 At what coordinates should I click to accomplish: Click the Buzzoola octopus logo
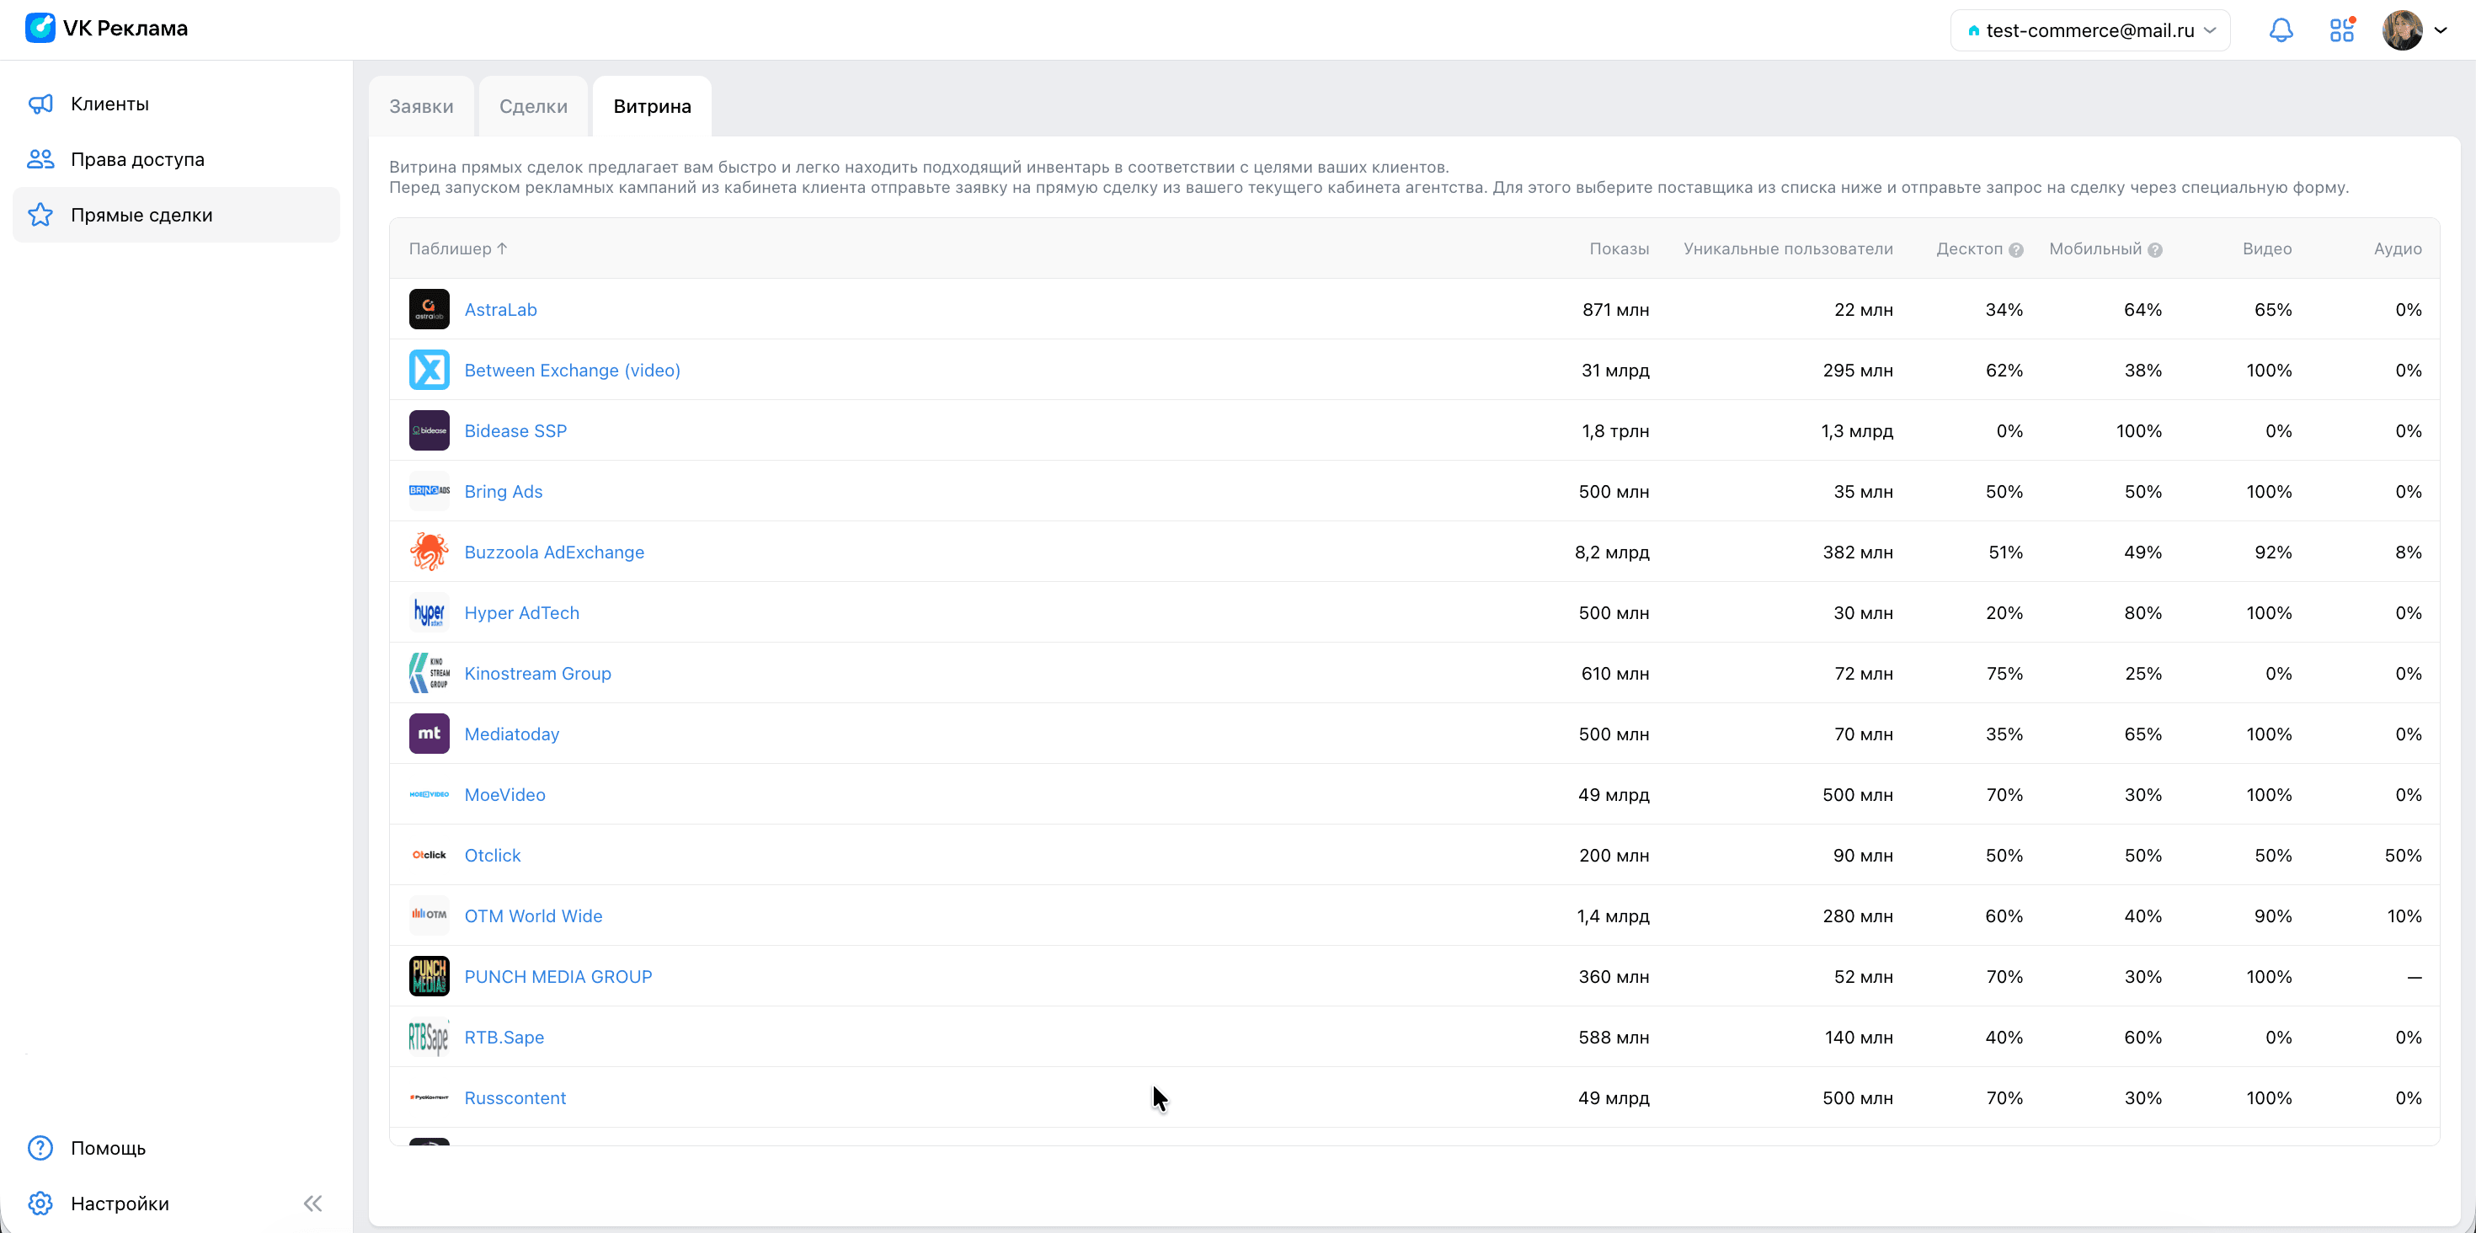pos(429,552)
